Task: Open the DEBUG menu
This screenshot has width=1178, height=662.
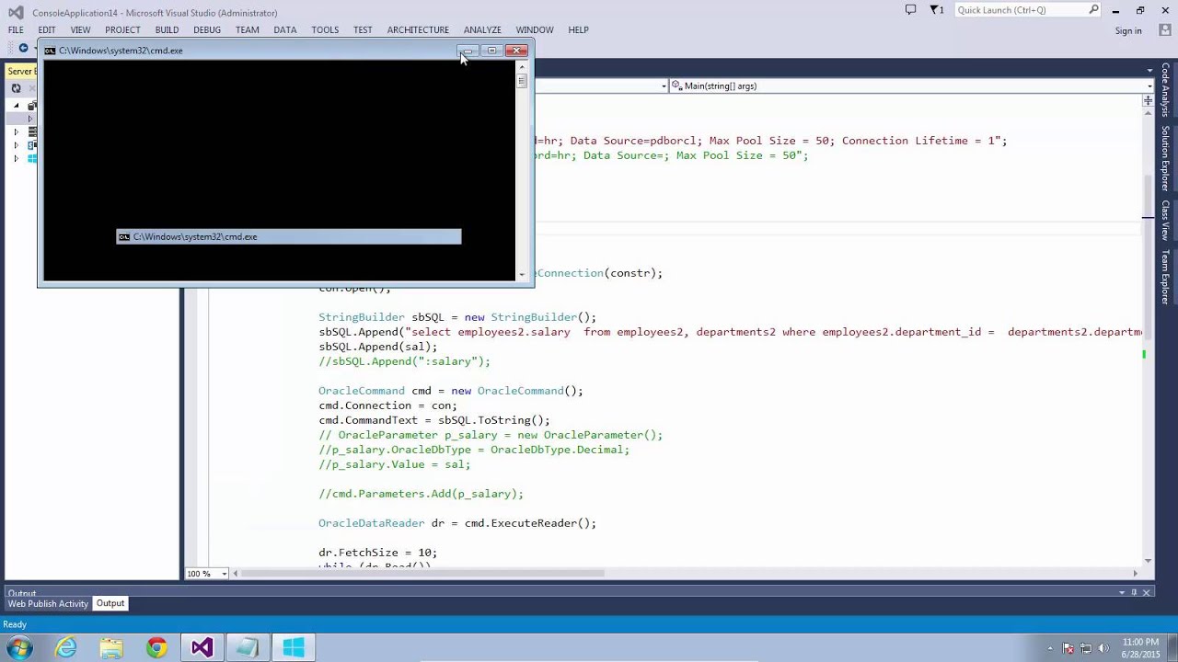Action: [207, 29]
